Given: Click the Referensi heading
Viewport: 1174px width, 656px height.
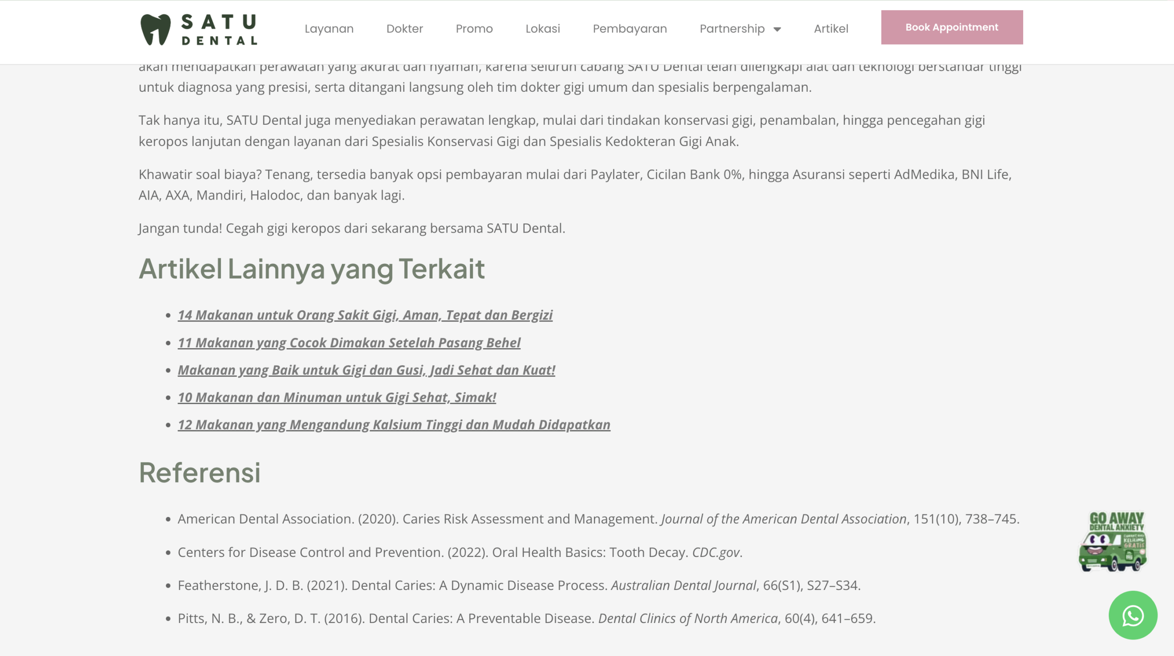Looking at the screenshot, I should pyautogui.click(x=200, y=473).
